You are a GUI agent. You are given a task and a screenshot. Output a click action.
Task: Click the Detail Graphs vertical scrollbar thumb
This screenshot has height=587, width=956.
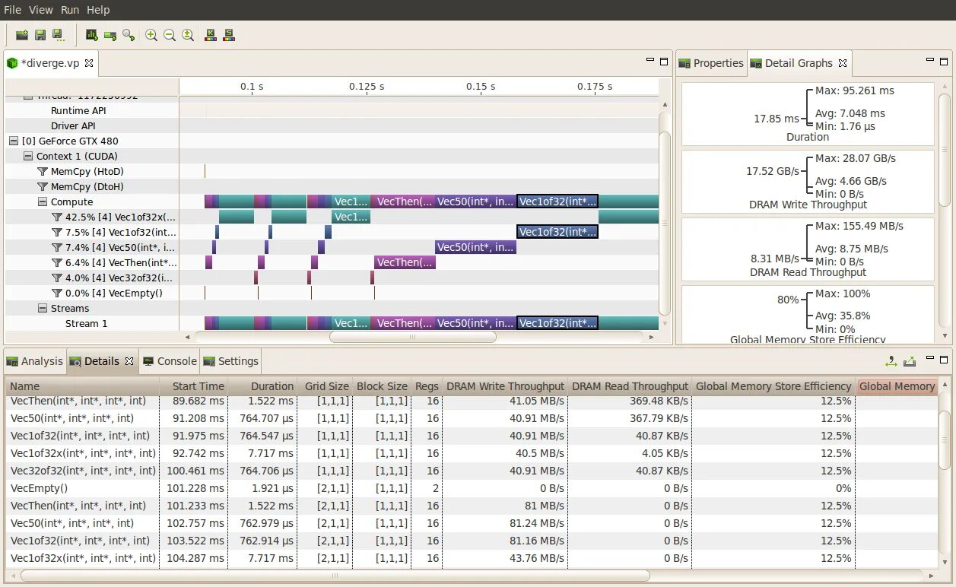point(945,150)
